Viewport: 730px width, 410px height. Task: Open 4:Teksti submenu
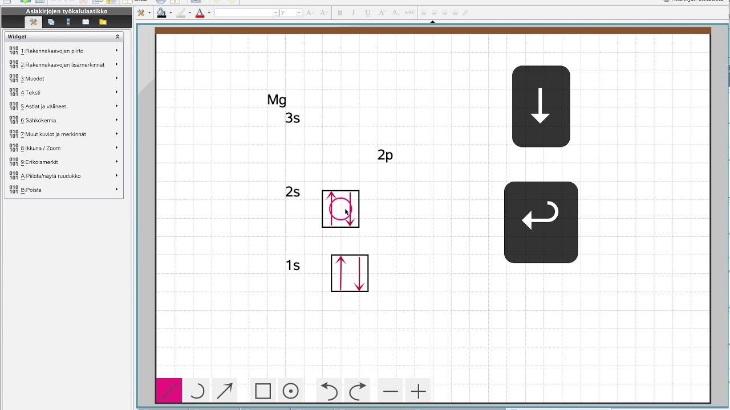(x=64, y=92)
